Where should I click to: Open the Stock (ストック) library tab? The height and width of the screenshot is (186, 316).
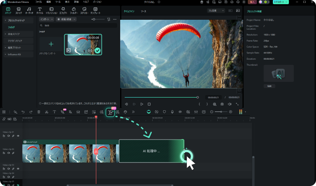tap(19, 10)
